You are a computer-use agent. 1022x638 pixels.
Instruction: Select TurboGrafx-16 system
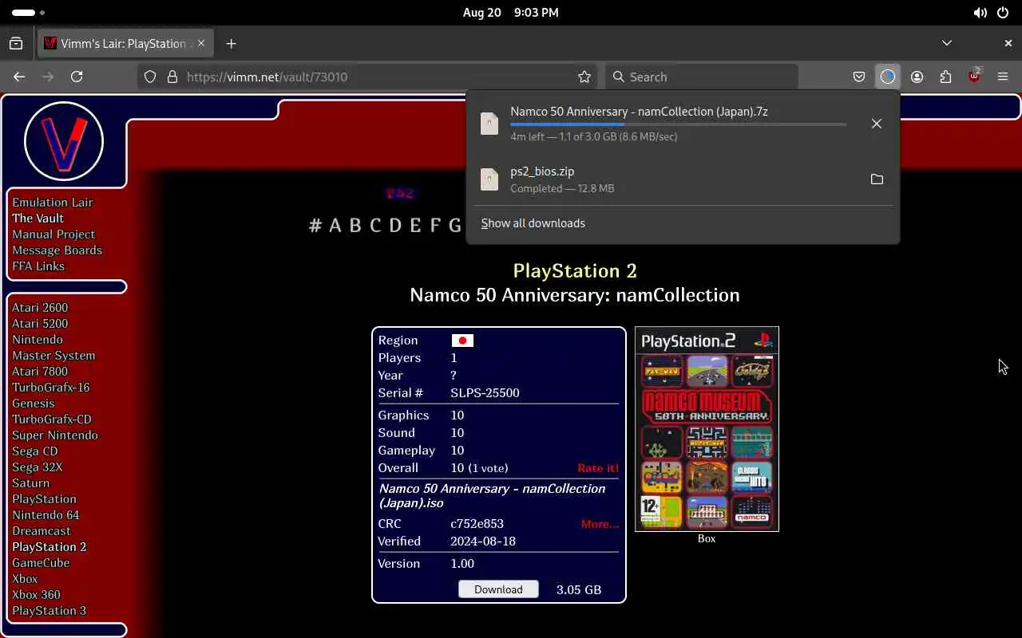[51, 388]
